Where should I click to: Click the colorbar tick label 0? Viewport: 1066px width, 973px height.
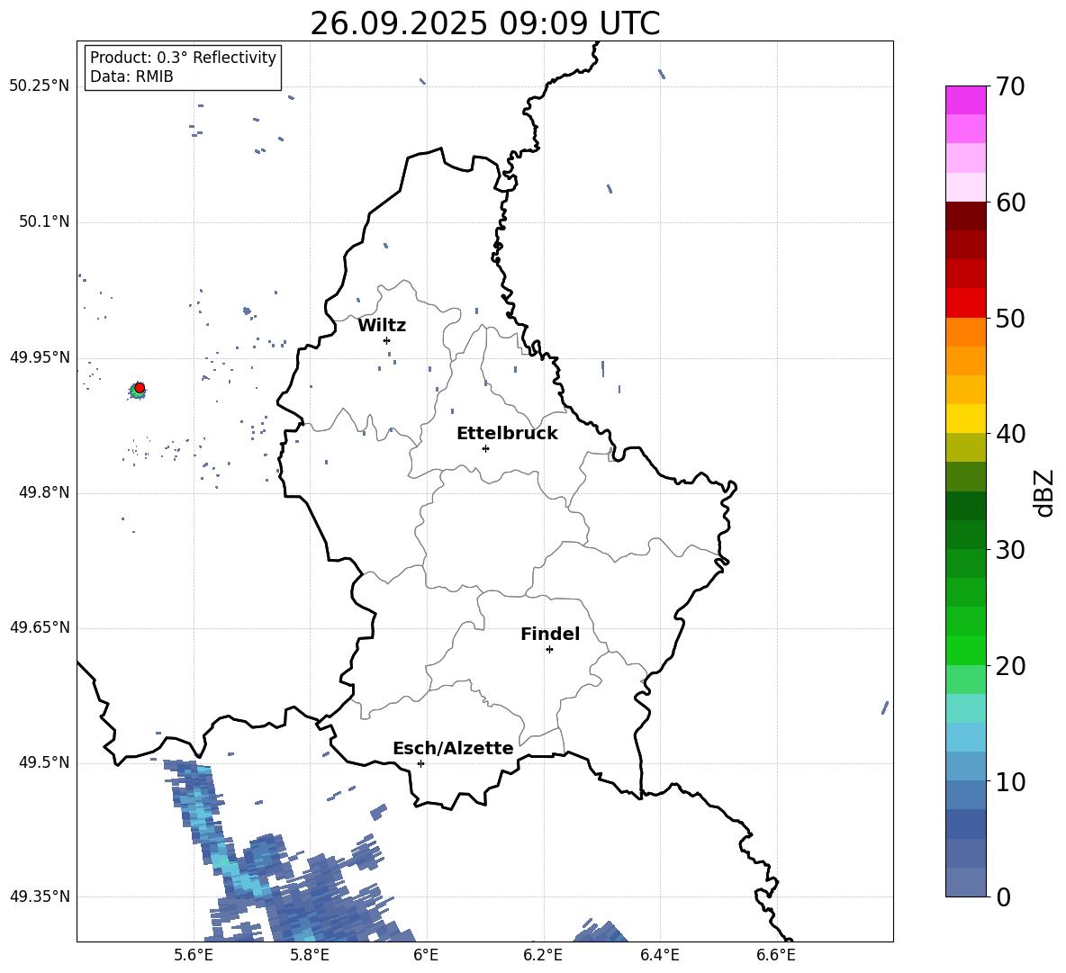point(1003,896)
